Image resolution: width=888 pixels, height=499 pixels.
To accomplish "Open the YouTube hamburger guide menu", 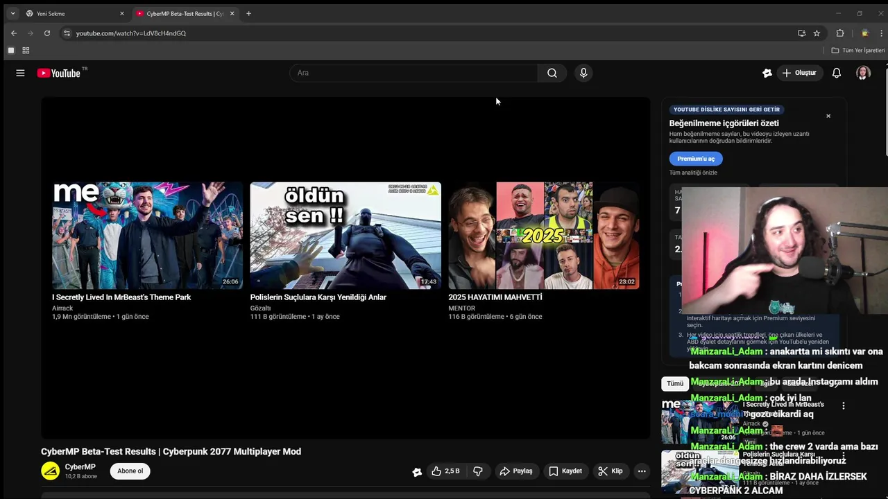I will click(x=20, y=73).
